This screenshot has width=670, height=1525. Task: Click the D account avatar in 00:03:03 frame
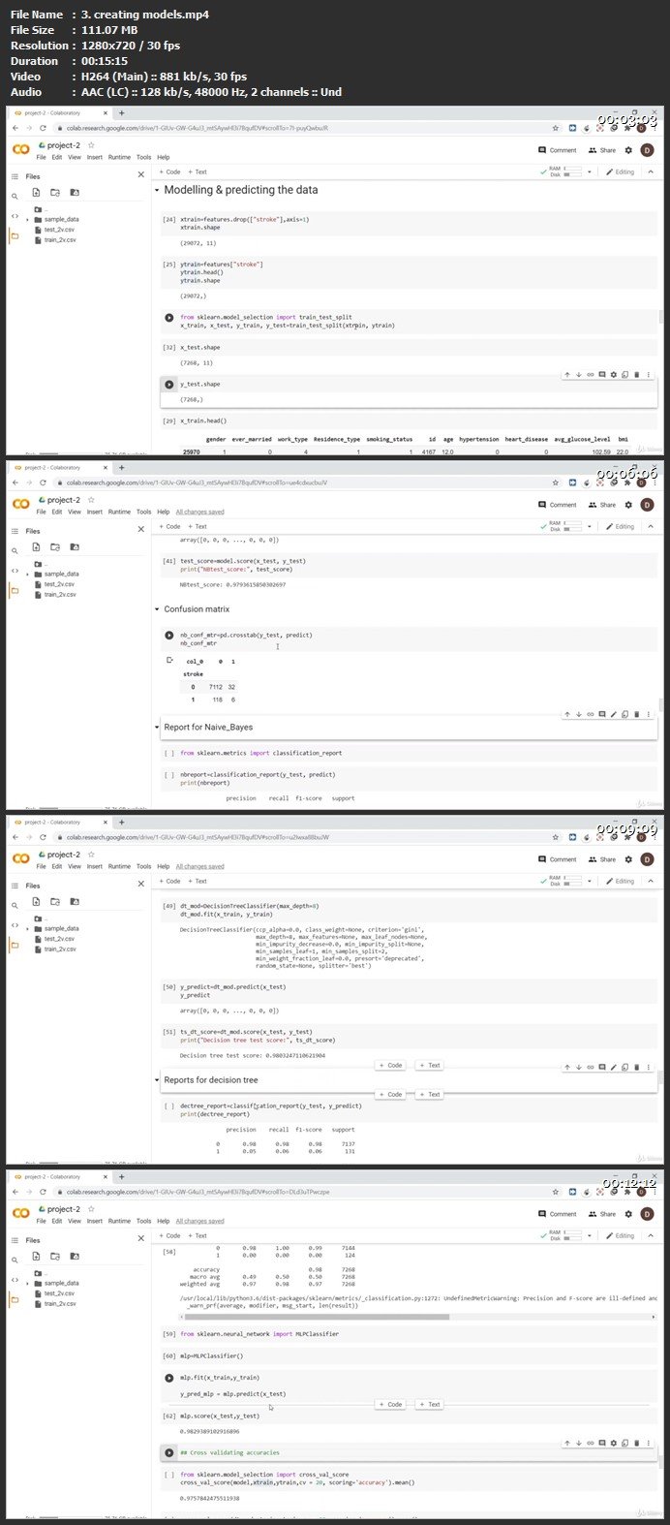[647, 150]
